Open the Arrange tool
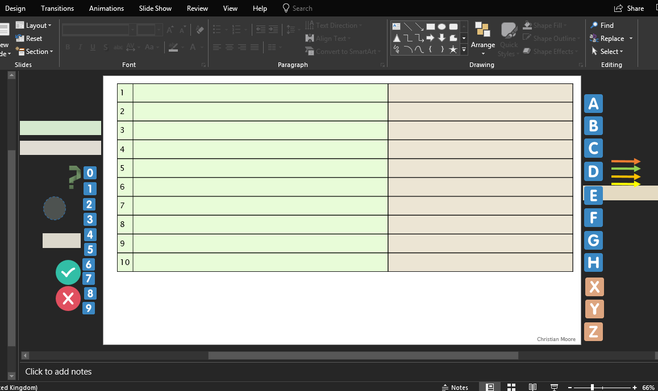 (482, 39)
